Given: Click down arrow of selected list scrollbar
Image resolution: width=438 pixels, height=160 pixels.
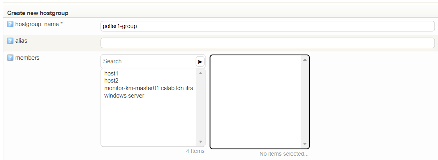Looking at the screenshot, I should (305, 144).
